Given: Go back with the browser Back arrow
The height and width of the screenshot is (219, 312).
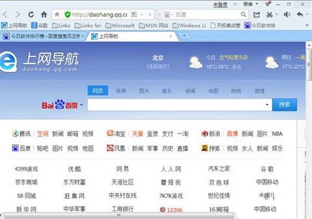Looking at the screenshot, I should pyautogui.click(x=5, y=15).
